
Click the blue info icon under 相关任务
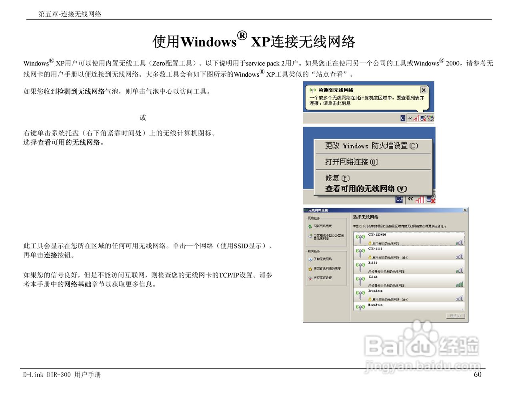click(x=310, y=259)
